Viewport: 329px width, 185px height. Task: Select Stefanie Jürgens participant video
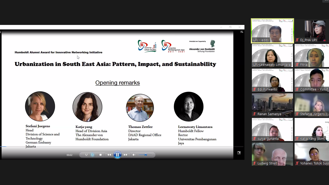click(x=312, y=105)
